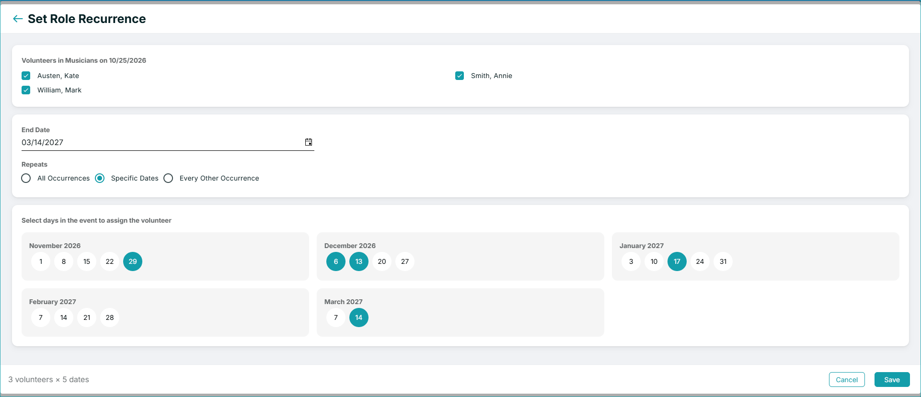Select January 10 date

(654, 261)
